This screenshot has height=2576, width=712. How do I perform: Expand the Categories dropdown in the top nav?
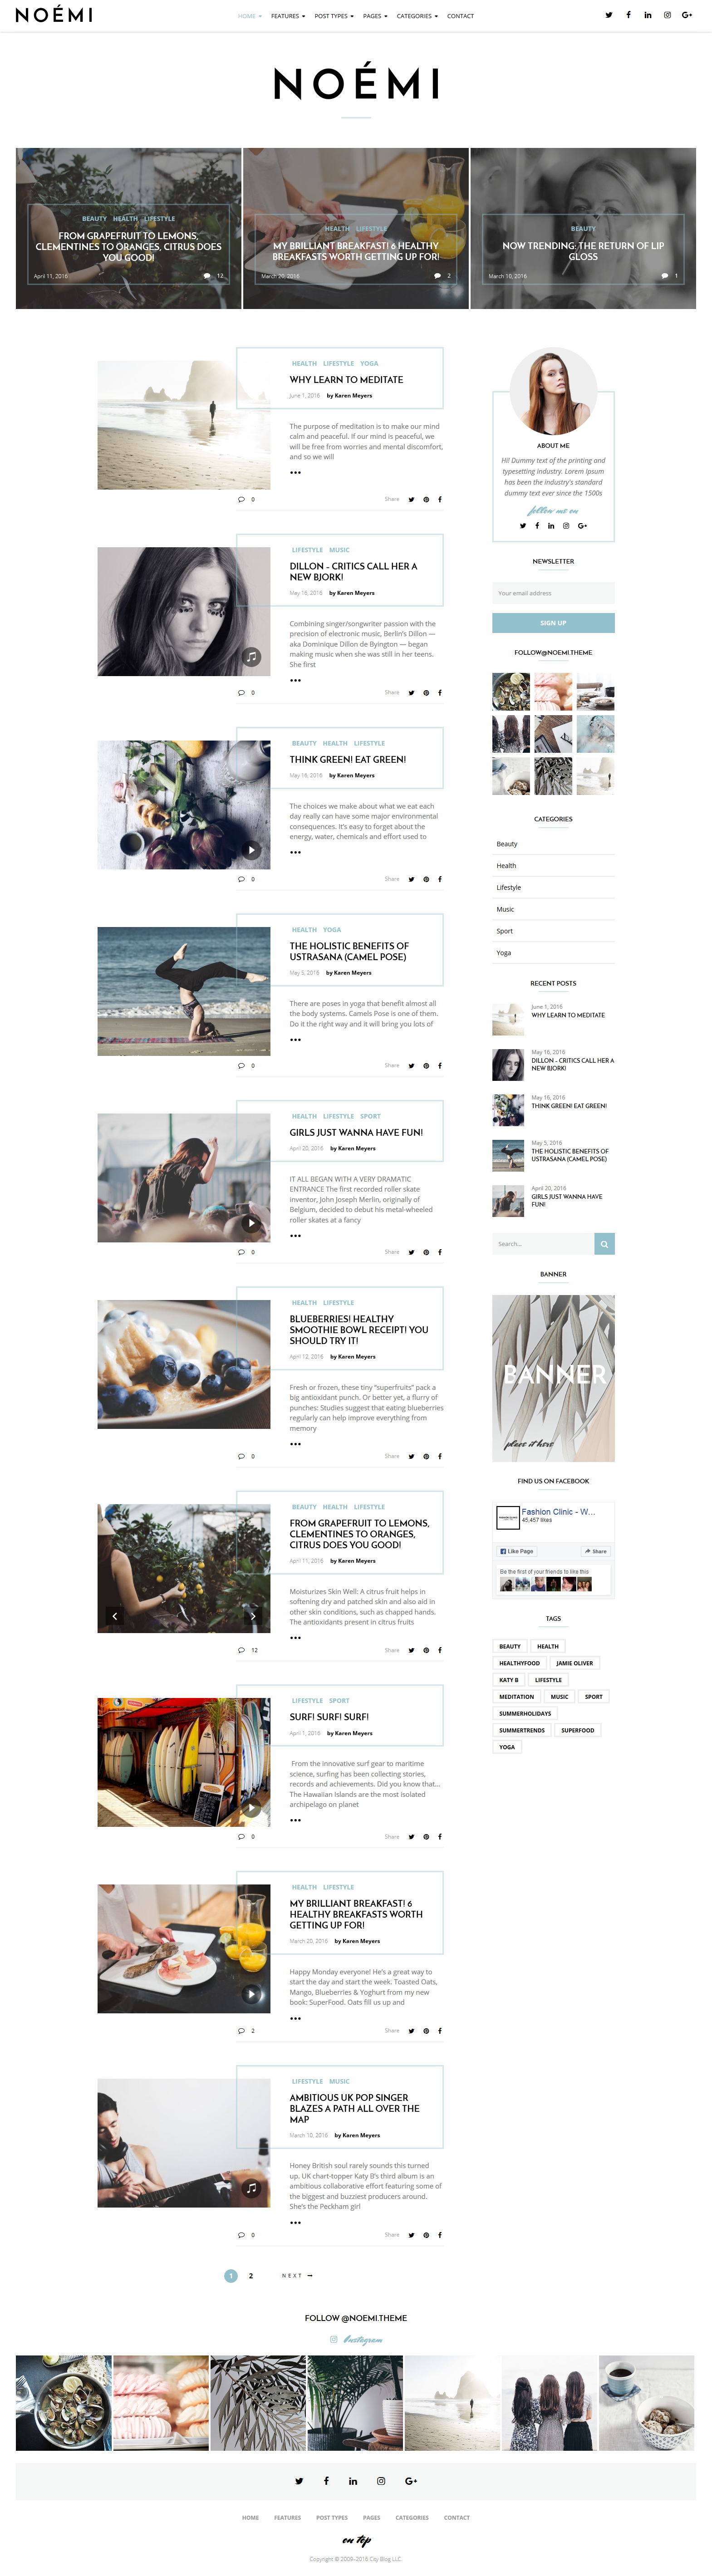417,16
